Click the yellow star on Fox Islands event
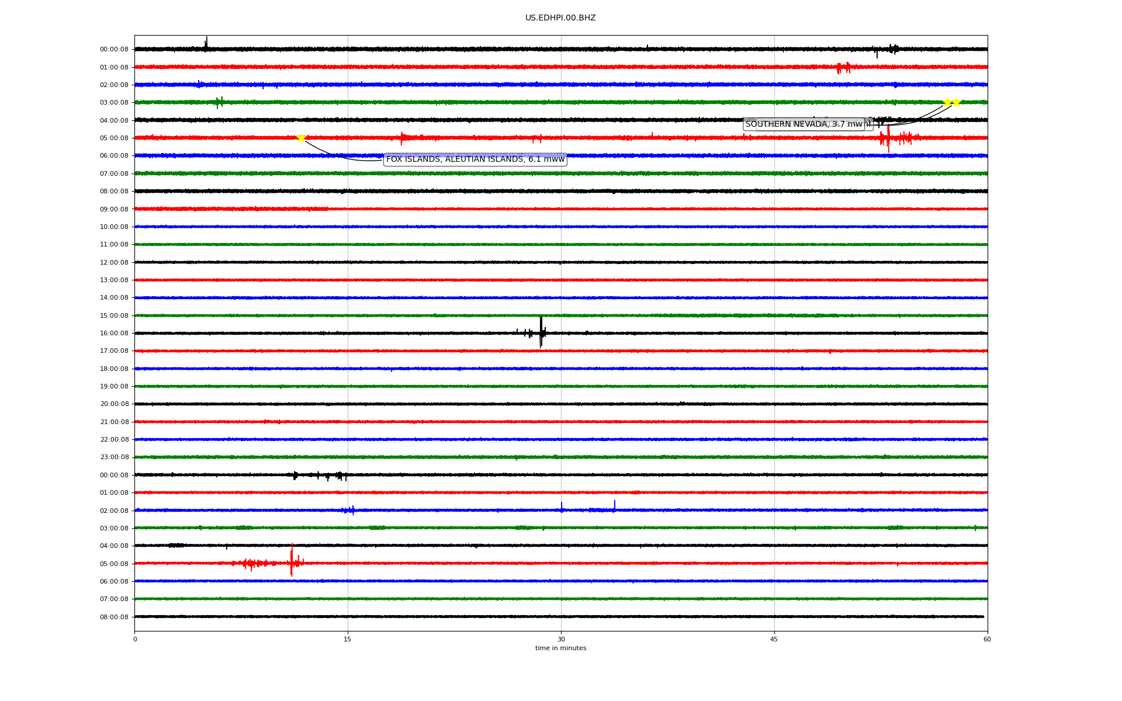This screenshot has height=701, width=1122. [x=301, y=138]
